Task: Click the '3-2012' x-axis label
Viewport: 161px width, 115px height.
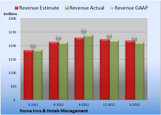Action: pyautogui.click(x=33, y=105)
